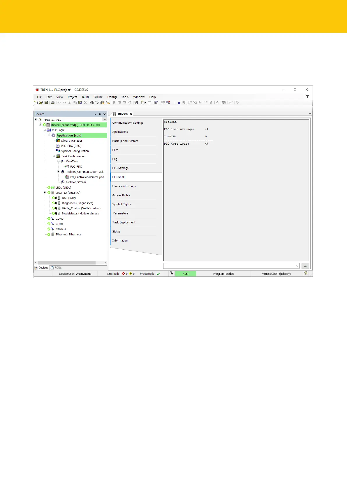Image resolution: width=347 pixels, height=490 pixels.
Task: Click the New Project toolbar icon
Action: (36, 102)
